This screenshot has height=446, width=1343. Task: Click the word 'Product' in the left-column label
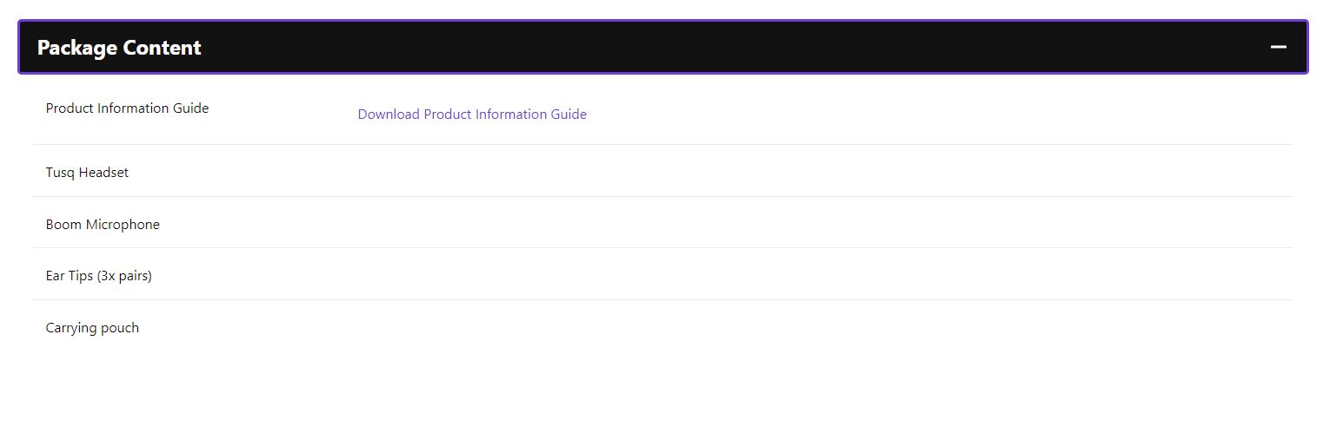70,108
